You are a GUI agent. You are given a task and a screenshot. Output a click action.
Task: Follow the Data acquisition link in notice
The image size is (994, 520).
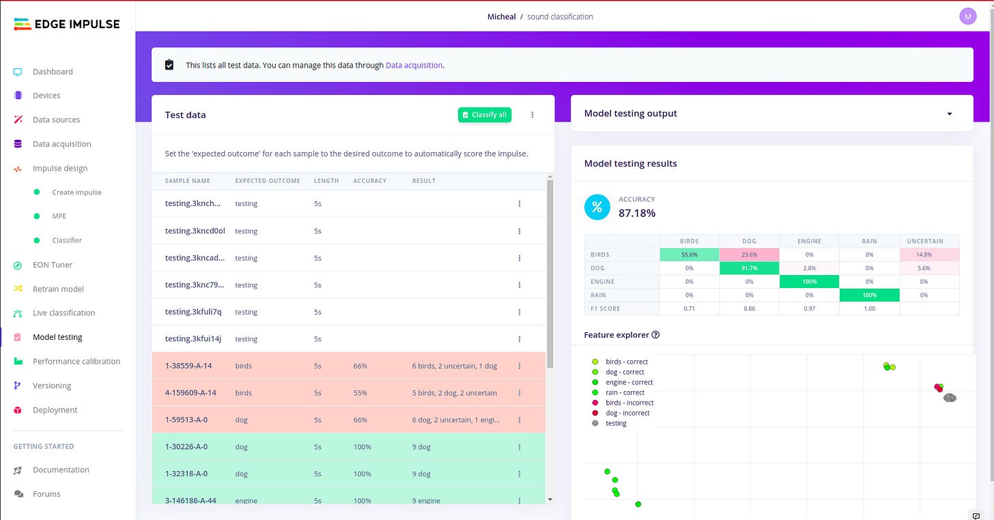pyautogui.click(x=414, y=66)
